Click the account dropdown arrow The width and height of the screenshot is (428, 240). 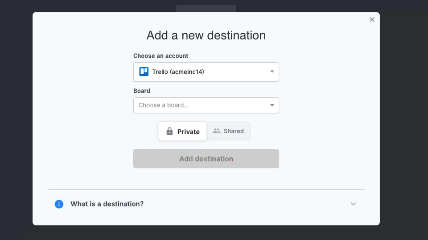point(272,72)
